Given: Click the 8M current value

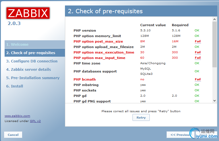Looking at the screenshot, I should [x=143, y=41].
